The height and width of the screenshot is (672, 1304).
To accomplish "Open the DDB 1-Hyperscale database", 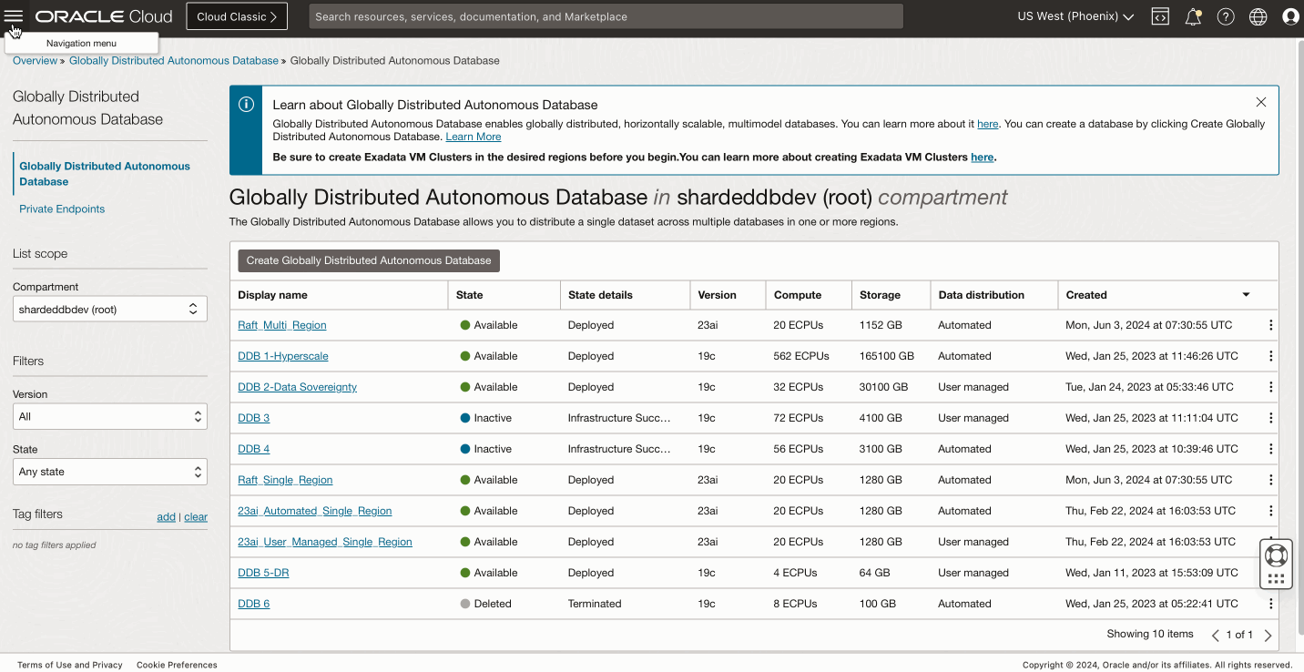I will pyautogui.click(x=282, y=355).
